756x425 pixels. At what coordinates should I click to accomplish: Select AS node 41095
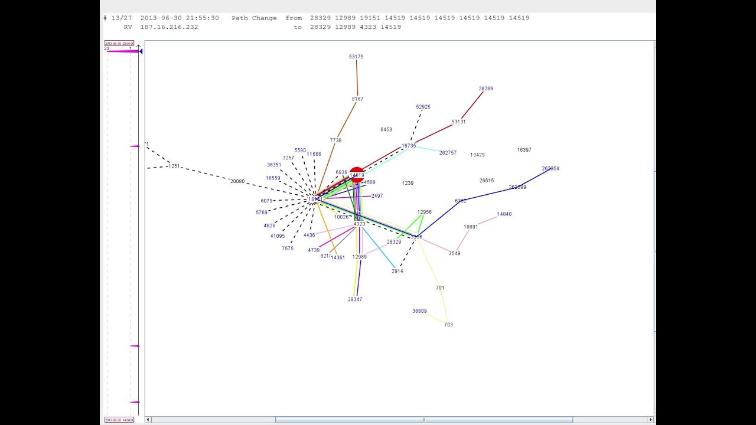[278, 236]
